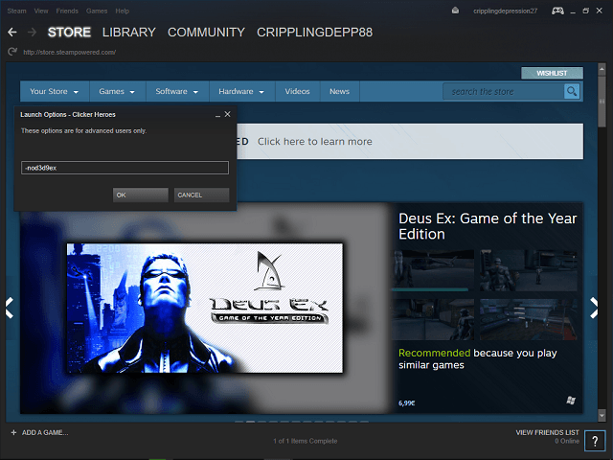The width and height of the screenshot is (613, 460).
Task: Expand the Games dropdown in store nav
Action: pyautogui.click(x=117, y=92)
